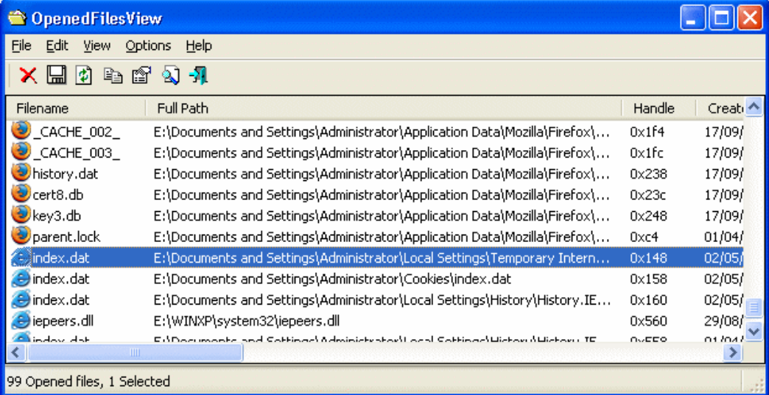Click the horizontal scrollbar right arrow
Image resolution: width=769 pixels, height=395 pixels.
click(732, 353)
